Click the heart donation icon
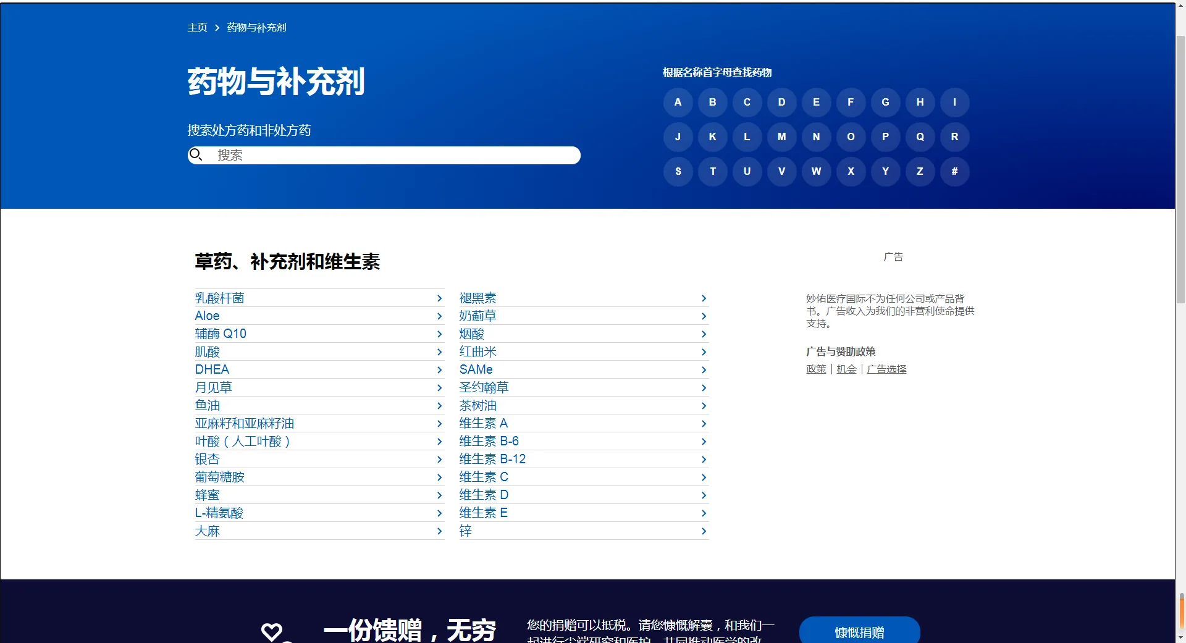The height and width of the screenshot is (643, 1186). (272, 631)
